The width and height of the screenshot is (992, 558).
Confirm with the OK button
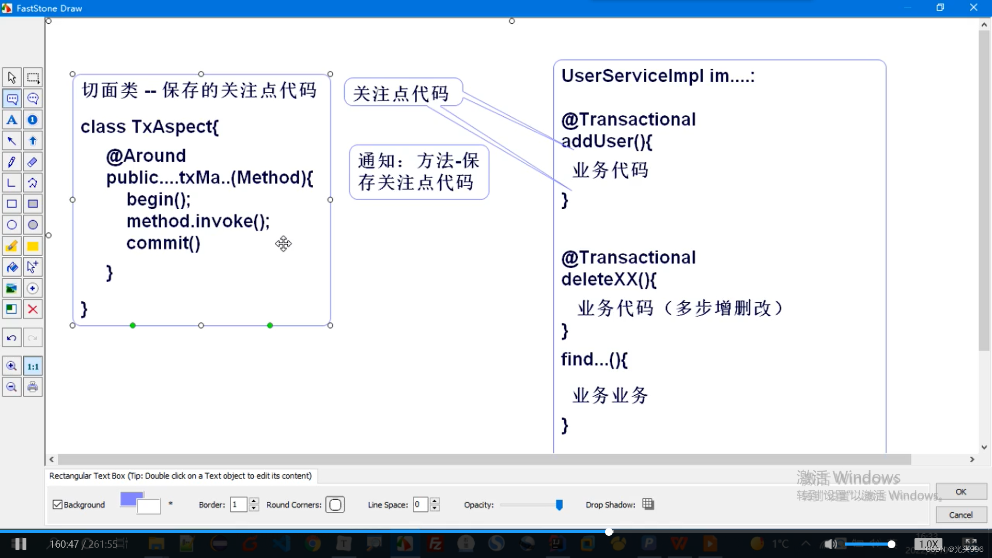tap(961, 491)
